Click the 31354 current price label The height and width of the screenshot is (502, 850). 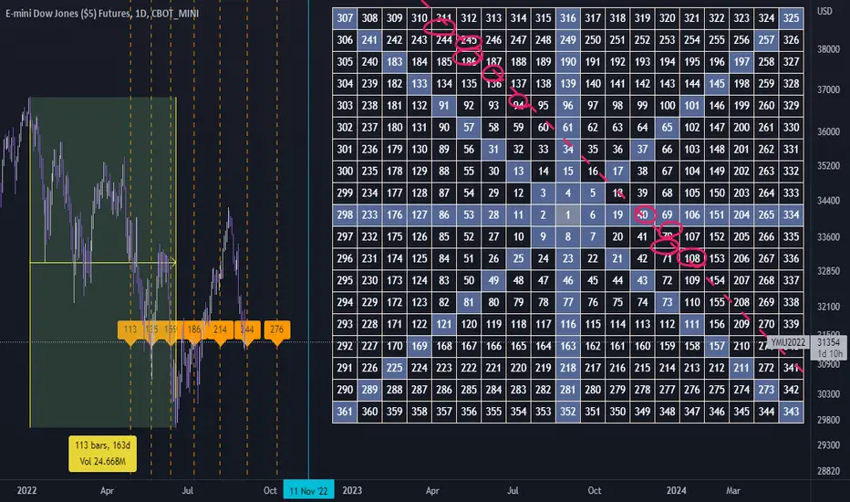[829, 342]
